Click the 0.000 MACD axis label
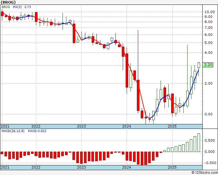This screenshot has width=218, height=175. point(210,152)
